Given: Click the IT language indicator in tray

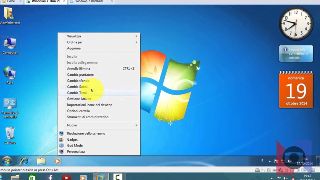Looking at the screenshot, I should 262,160.
